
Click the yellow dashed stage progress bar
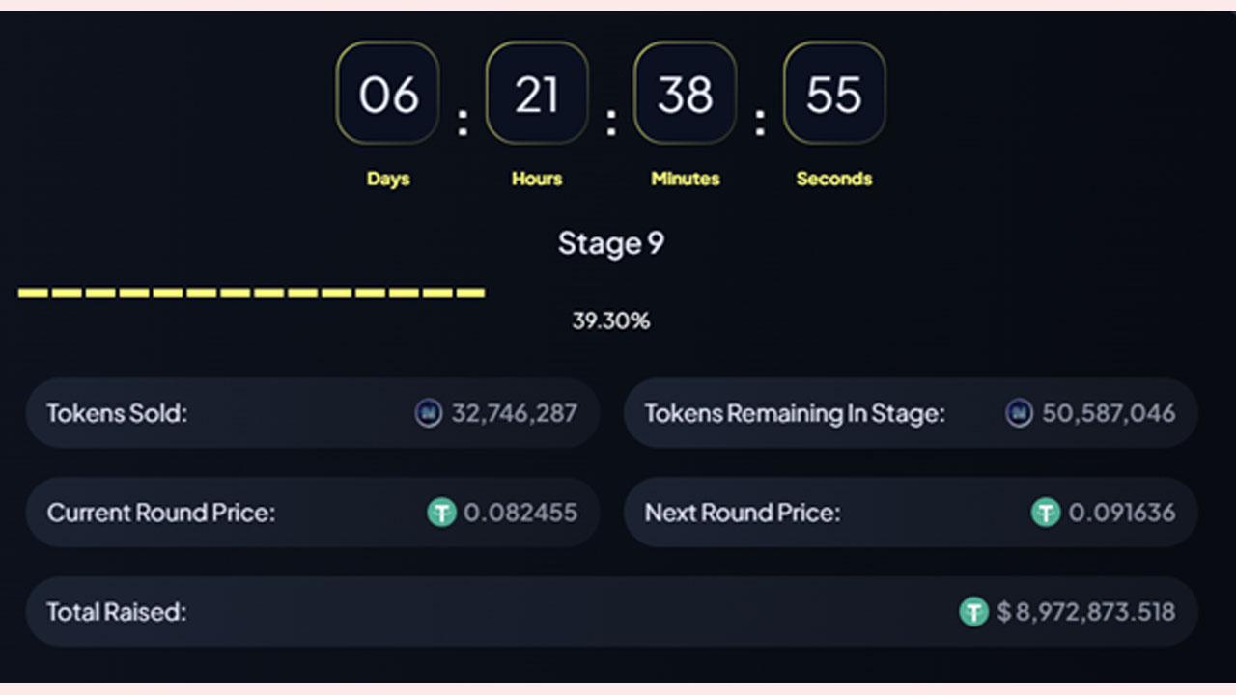point(252,292)
